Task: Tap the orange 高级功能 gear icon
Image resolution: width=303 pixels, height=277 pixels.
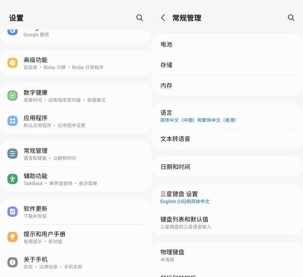Action: [x=13, y=63]
